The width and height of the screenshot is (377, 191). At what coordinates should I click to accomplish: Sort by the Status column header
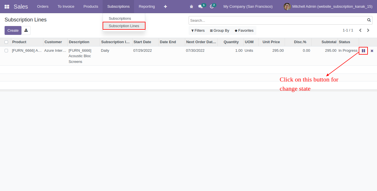tap(348, 42)
